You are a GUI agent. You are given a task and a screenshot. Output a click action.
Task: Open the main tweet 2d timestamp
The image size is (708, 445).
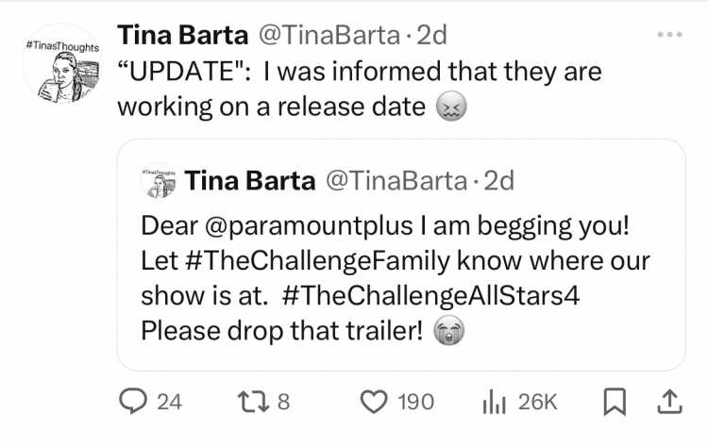point(431,35)
